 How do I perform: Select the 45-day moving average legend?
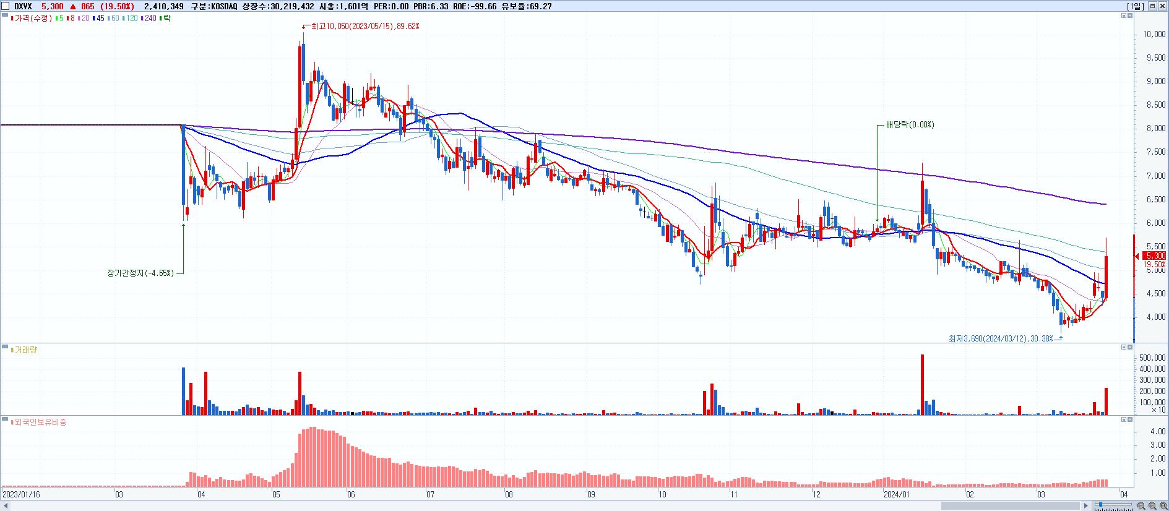tap(98, 19)
